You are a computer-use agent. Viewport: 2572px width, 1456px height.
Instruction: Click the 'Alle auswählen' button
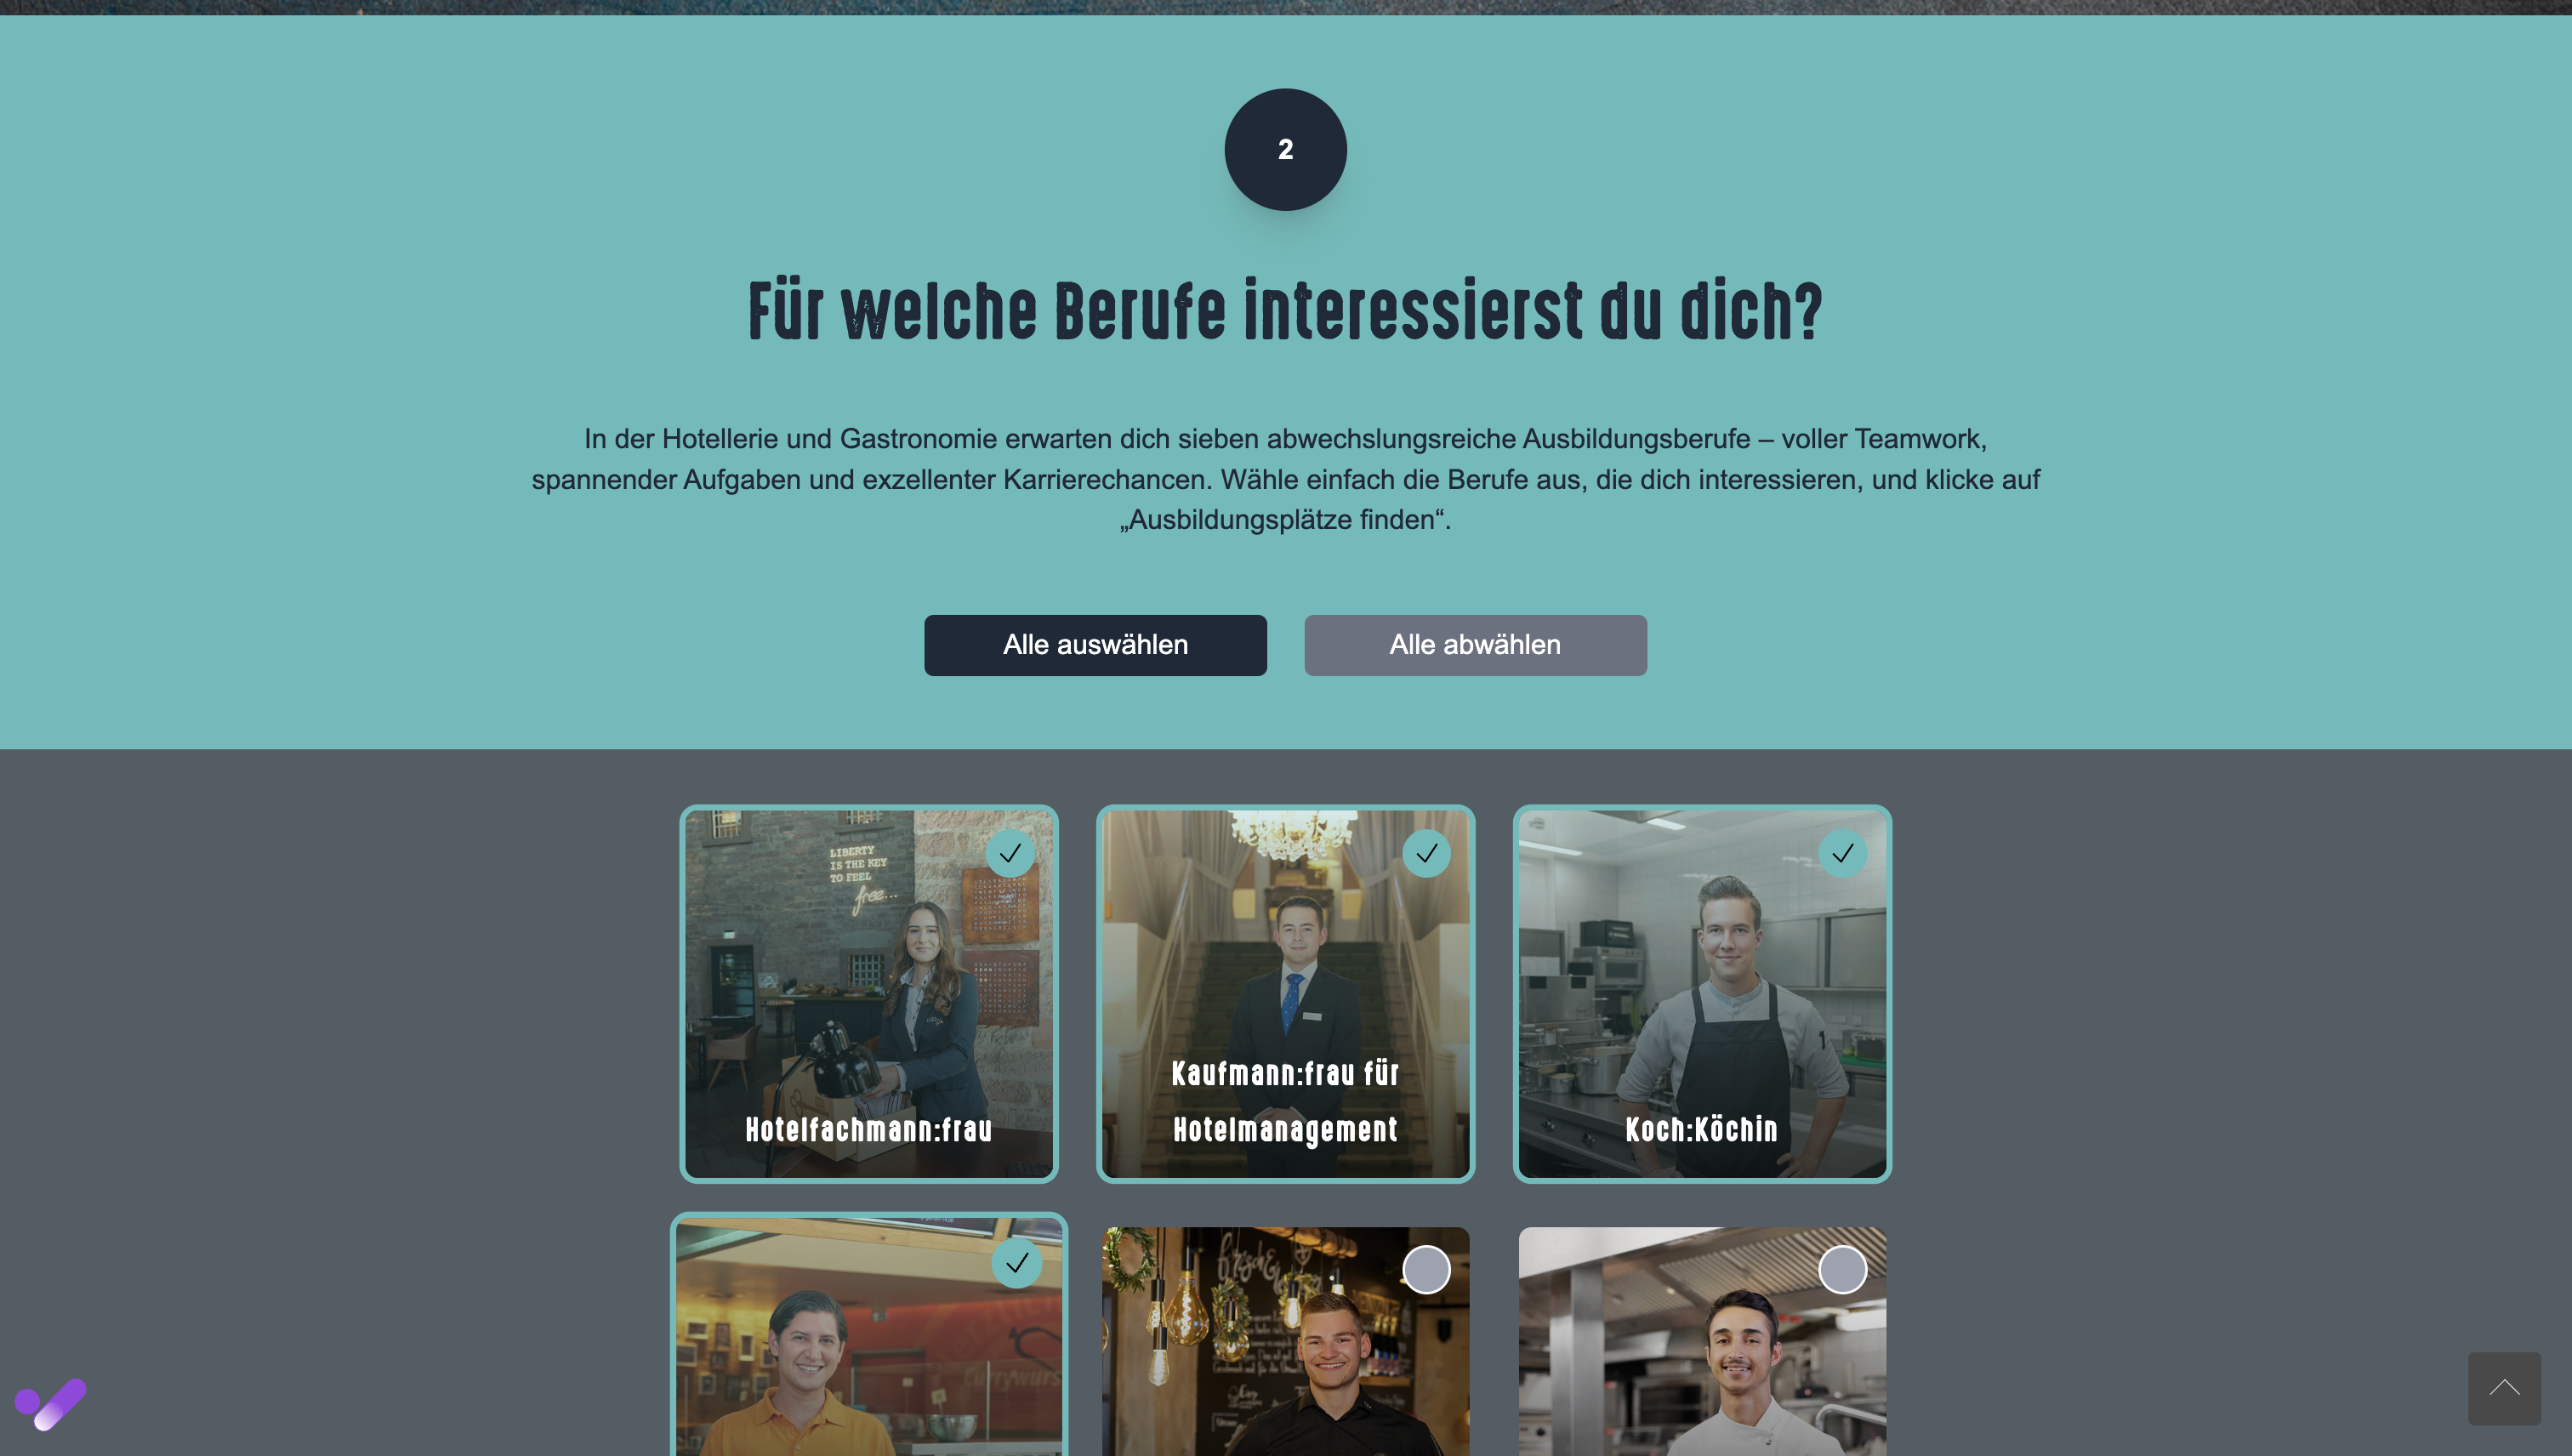(x=1095, y=645)
